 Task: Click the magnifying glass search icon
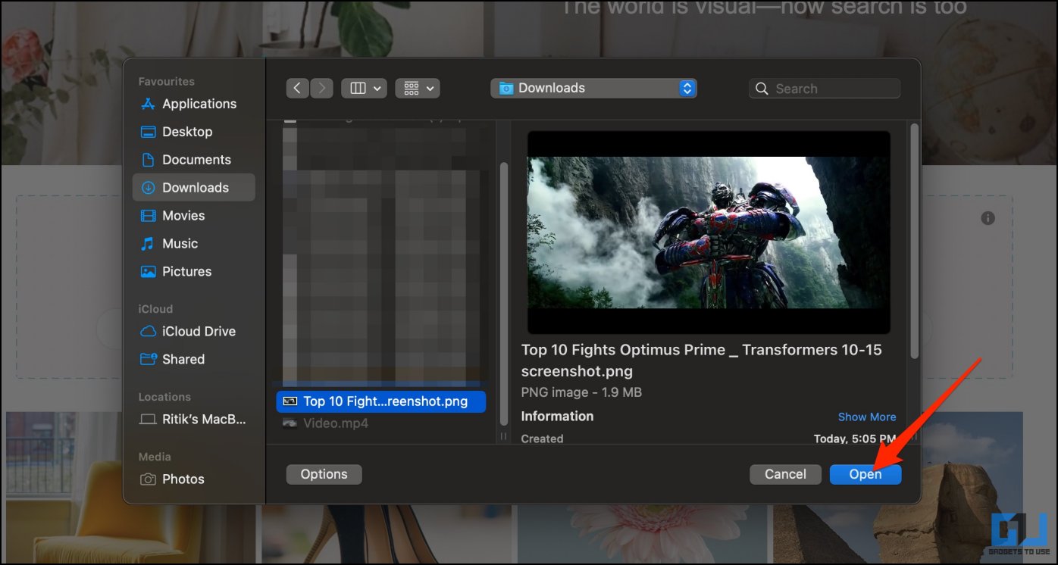[762, 89]
